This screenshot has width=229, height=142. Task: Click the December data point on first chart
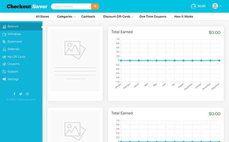[x=219, y=60]
